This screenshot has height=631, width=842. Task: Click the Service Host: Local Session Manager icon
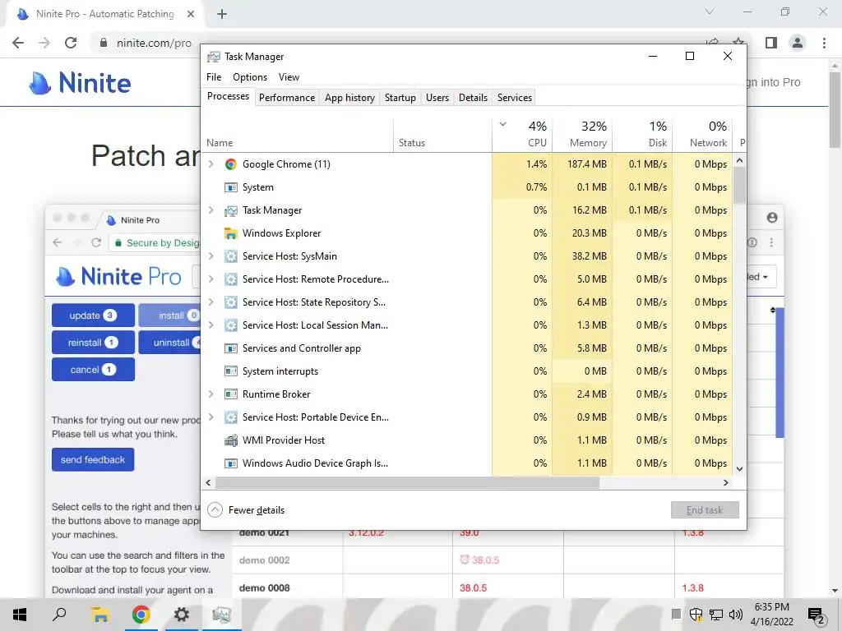(231, 325)
